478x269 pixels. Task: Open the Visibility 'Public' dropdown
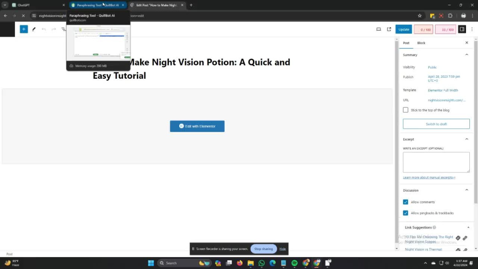coord(432,67)
